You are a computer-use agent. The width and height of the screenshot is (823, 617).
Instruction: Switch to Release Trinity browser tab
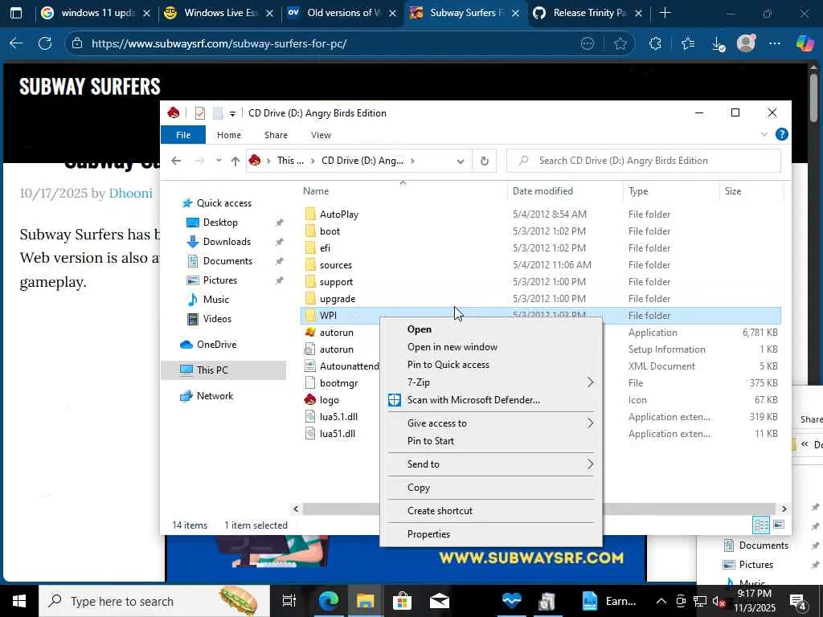pos(588,13)
